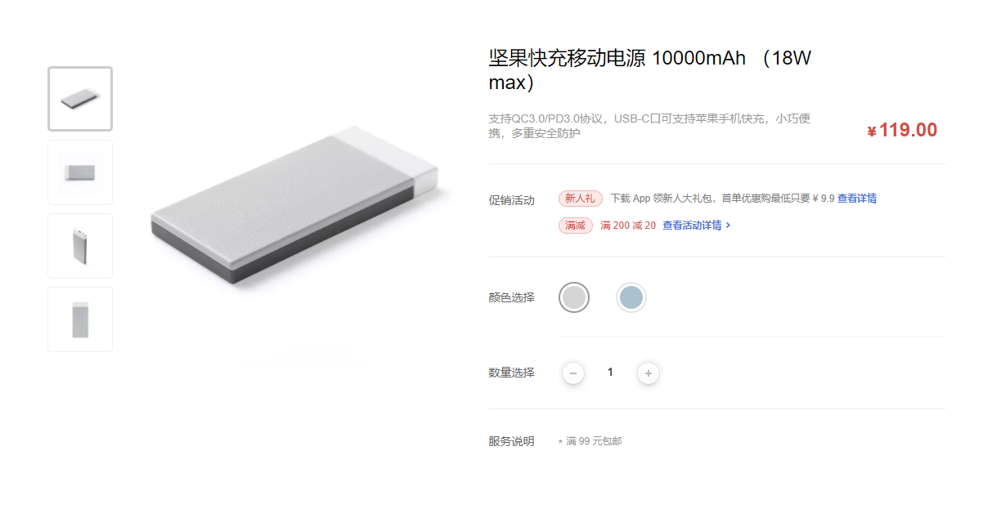Show the second side-view thumbnail

point(80,172)
